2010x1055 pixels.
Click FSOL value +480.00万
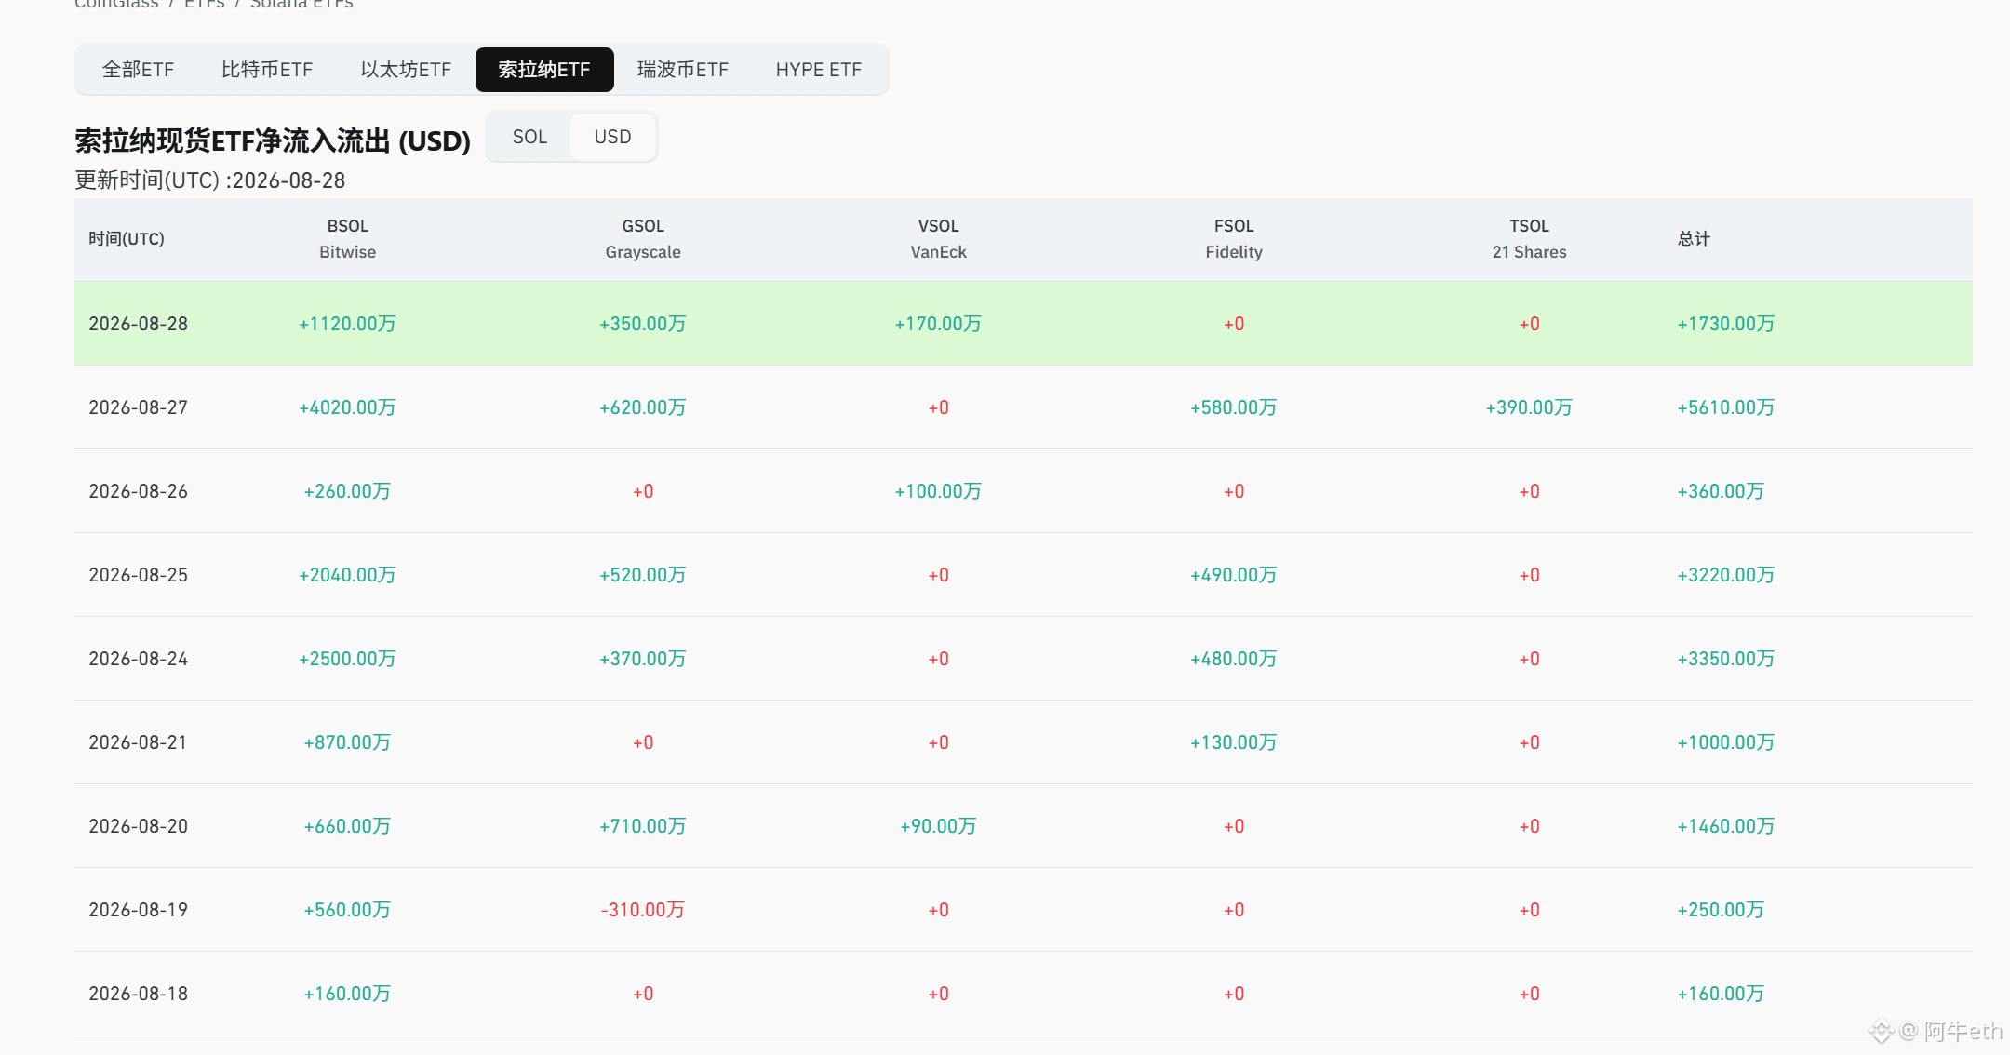(x=1234, y=659)
